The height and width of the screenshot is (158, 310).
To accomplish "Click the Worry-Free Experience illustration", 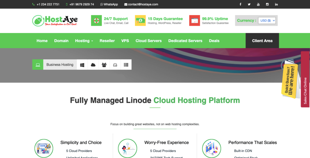I will [127, 148].
